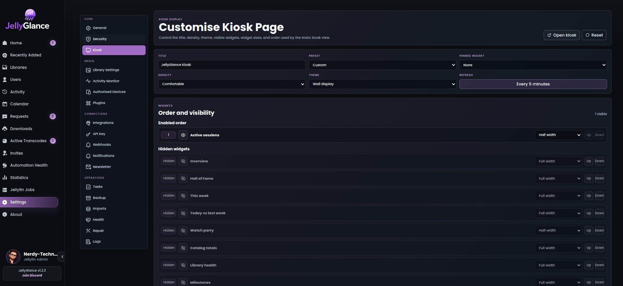Open Backup in Operations section
The image size is (623, 286).
tap(114, 198)
